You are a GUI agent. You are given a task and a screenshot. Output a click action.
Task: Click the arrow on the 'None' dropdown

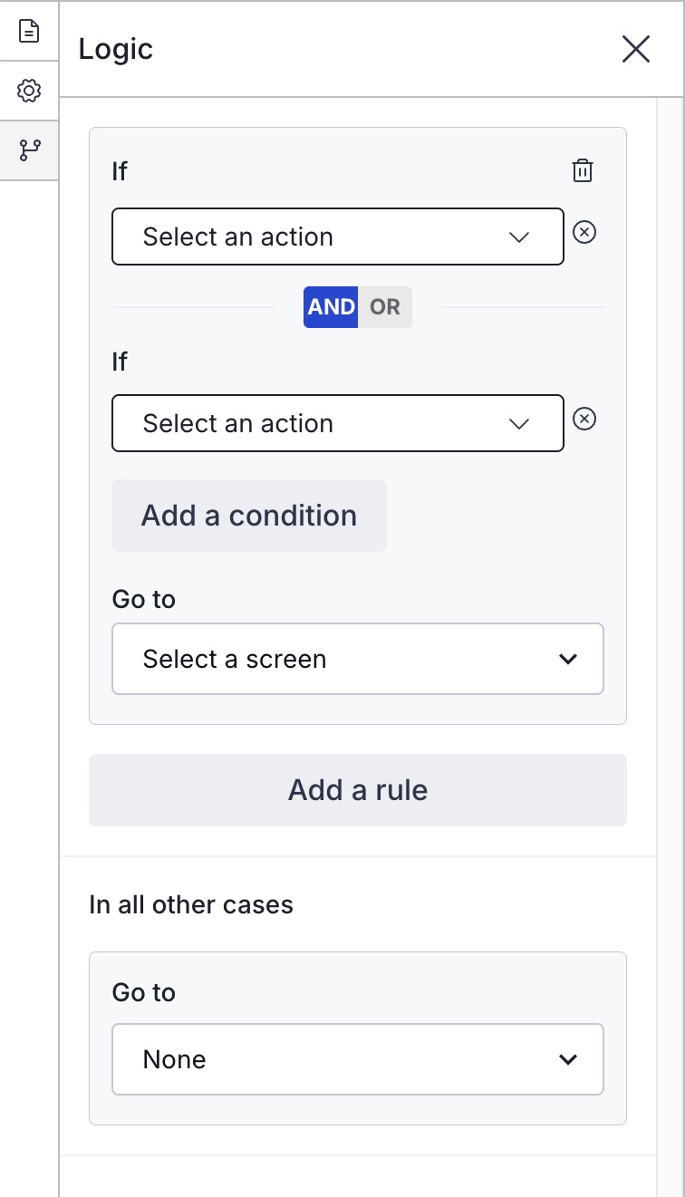coord(568,1059)
